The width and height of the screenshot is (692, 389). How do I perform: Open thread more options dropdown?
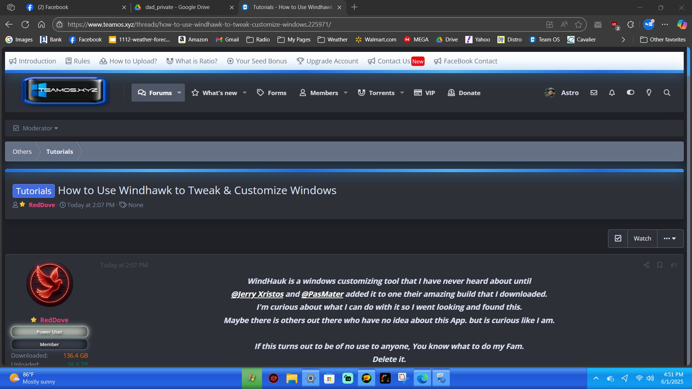click(x=670, y=238)
